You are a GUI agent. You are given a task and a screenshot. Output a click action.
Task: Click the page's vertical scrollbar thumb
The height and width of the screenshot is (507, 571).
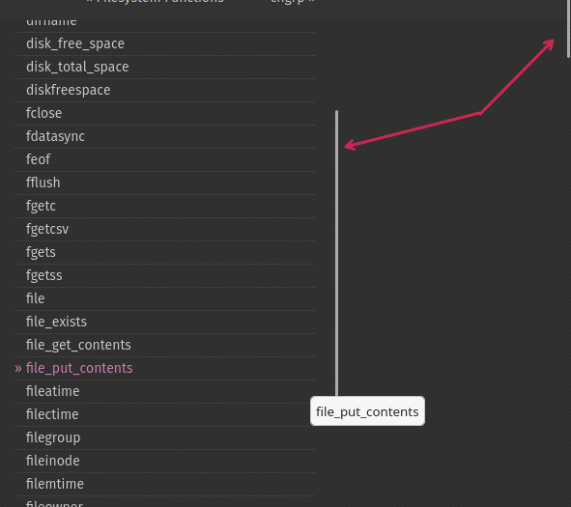568,29
